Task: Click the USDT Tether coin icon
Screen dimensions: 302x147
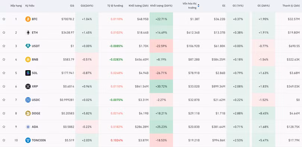Action: click(x=28, y=46)
